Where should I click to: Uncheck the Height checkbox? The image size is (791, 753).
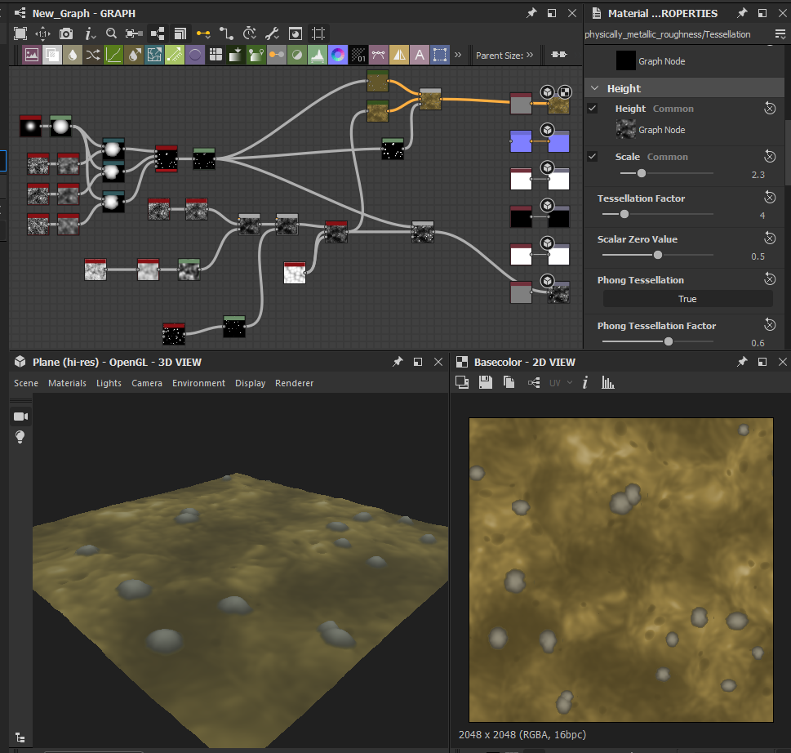tap(593, 109)
